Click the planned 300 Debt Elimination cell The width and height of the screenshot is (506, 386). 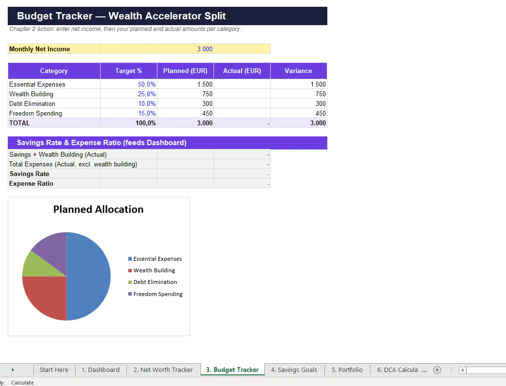point(185,104)
